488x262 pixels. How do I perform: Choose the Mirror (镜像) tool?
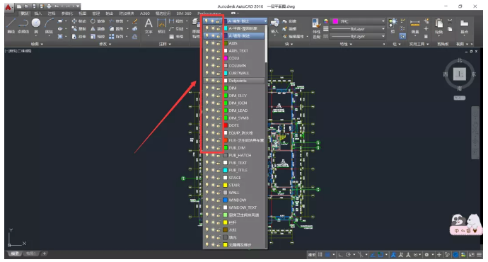click(x=98, y=28)
